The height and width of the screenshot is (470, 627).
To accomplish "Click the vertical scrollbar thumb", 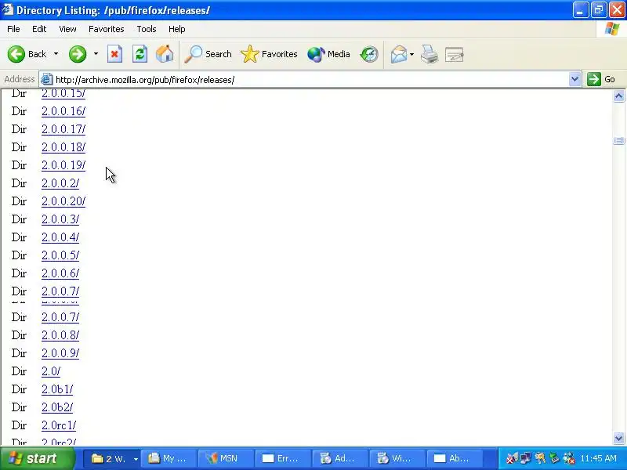I will (618, 141).
